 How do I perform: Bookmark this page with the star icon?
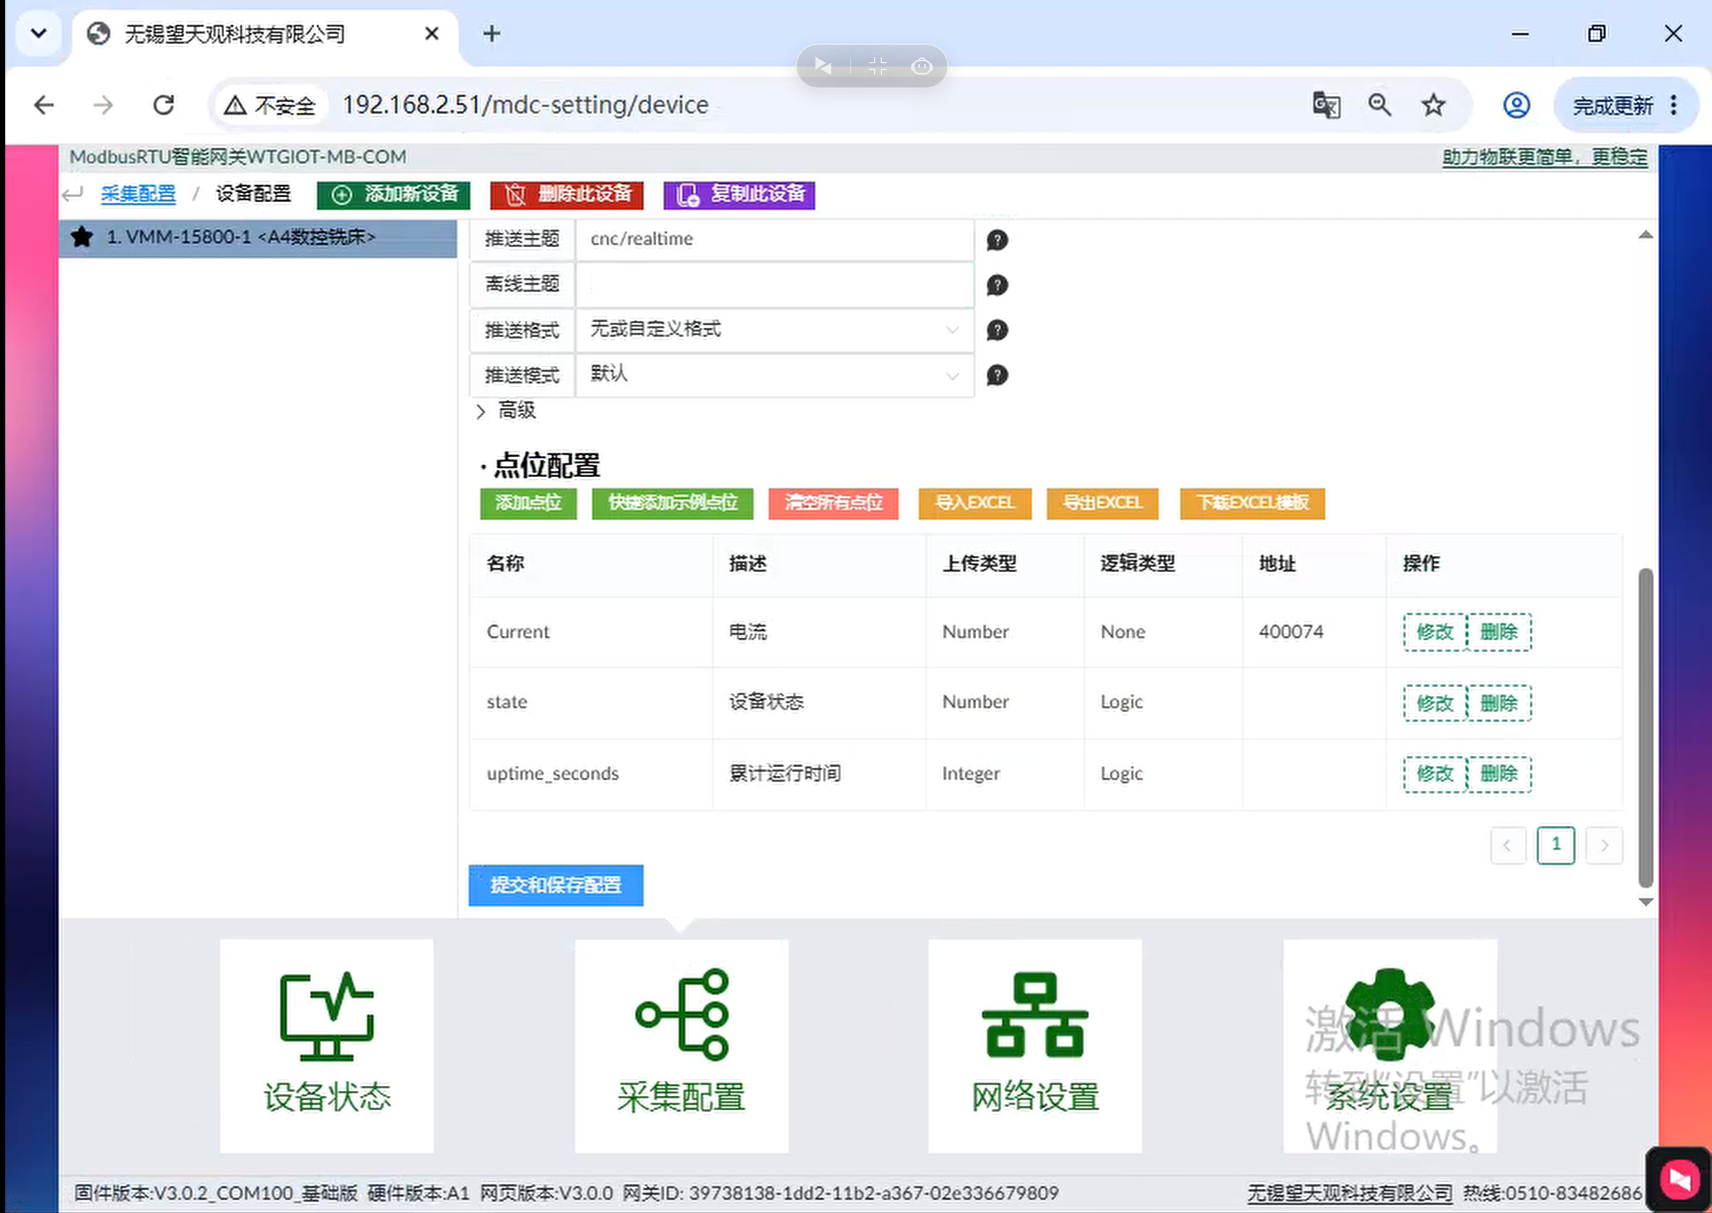1433,105
